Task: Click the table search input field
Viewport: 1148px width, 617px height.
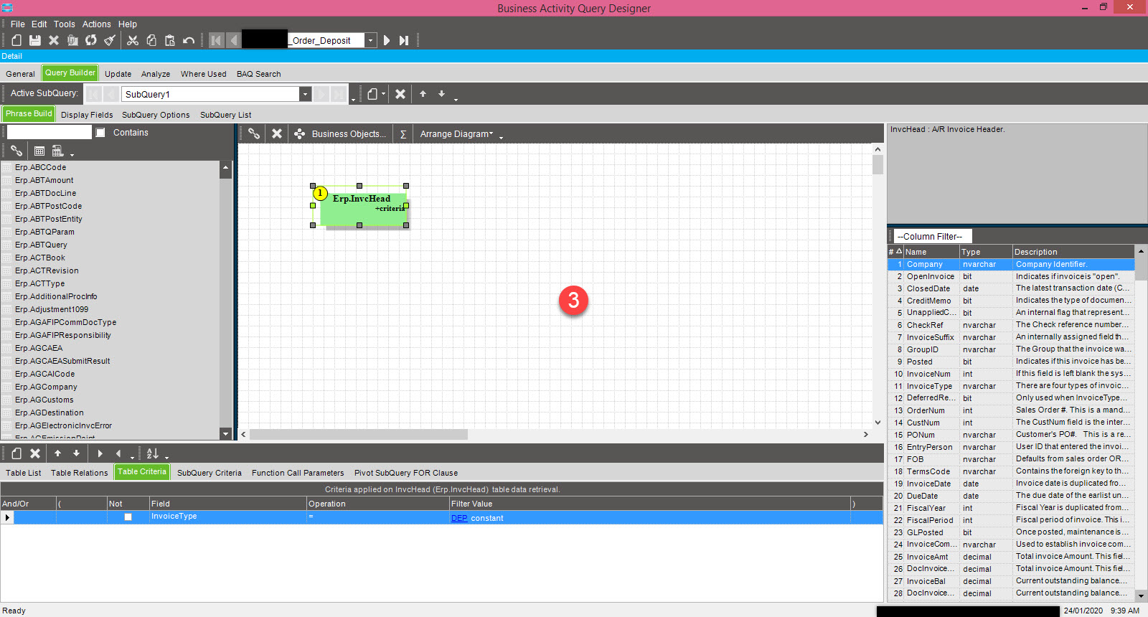Action: coord(50,132)
